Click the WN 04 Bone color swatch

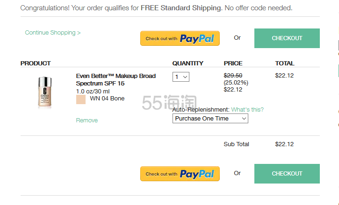click(81, 99)
